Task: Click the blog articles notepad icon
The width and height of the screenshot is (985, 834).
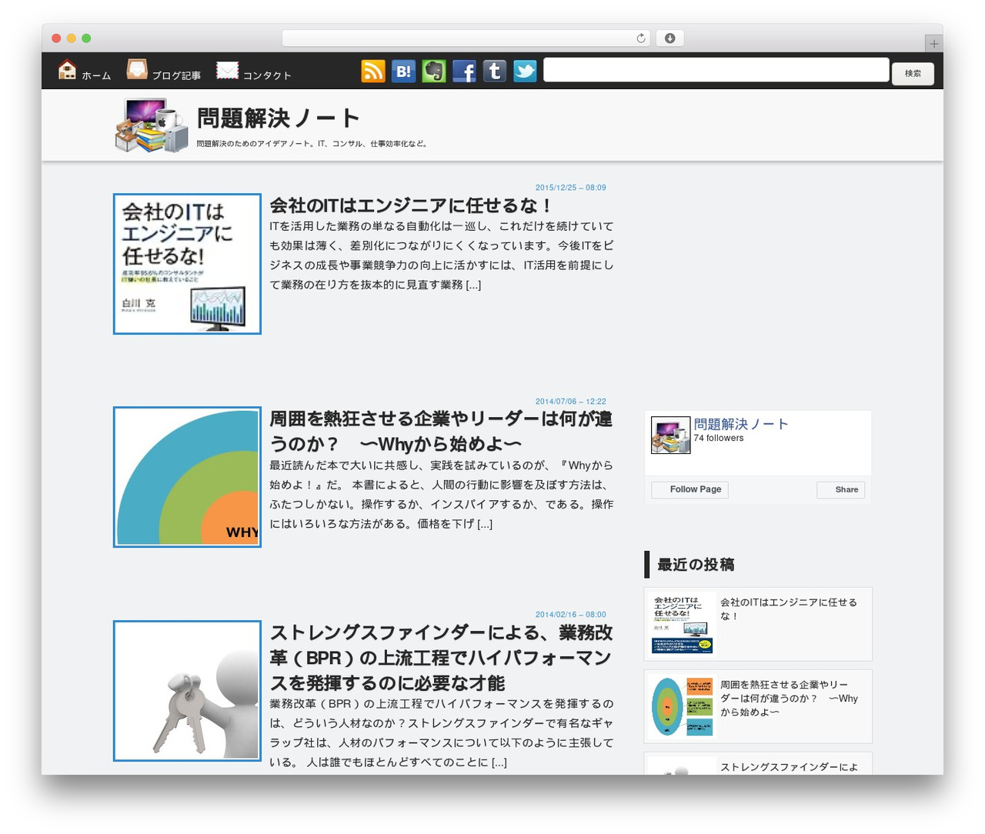Action: click(137, 69)
